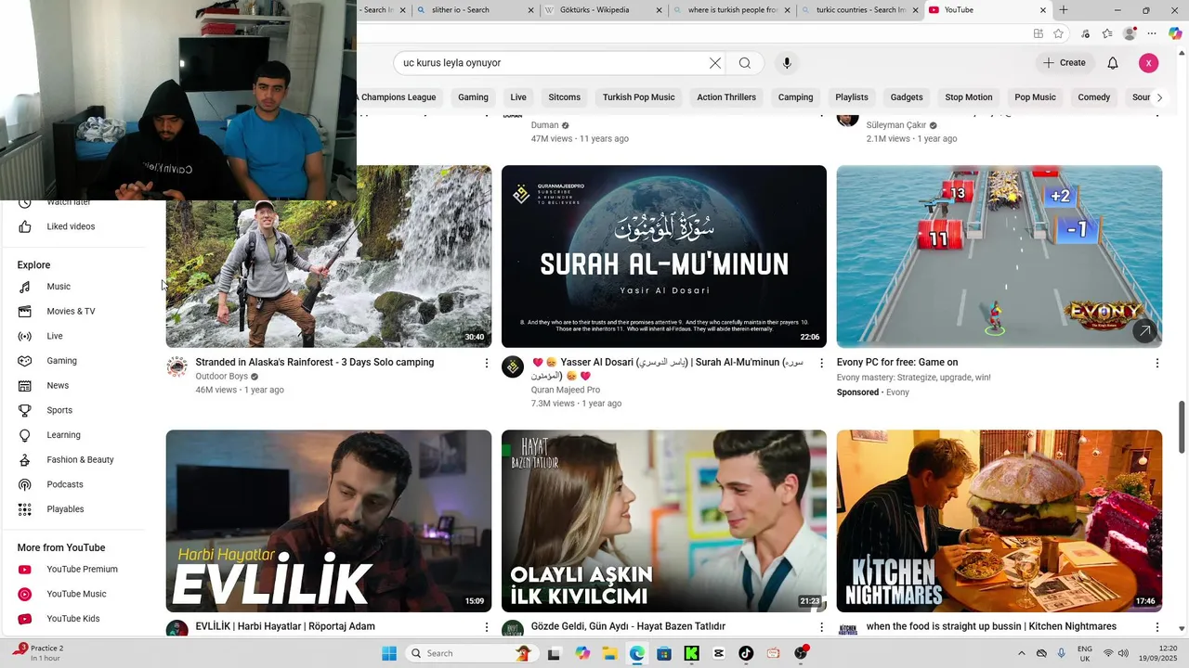Select the Gaming filter chip
Screen dimensions: 1189x668
pyautogui.click(x=473, y=97)
